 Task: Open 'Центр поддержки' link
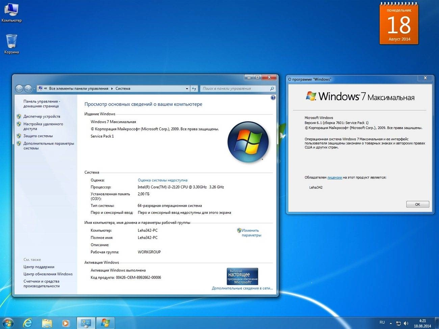39,267
